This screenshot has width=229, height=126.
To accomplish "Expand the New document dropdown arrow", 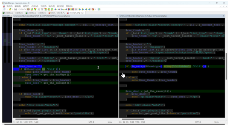I will [x=7, y=9].
